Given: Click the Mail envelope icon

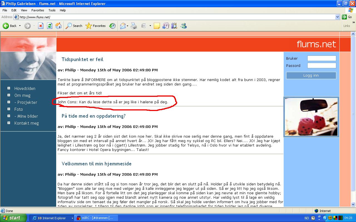Looking at the screenshot, I should click(x=123, y=26).
